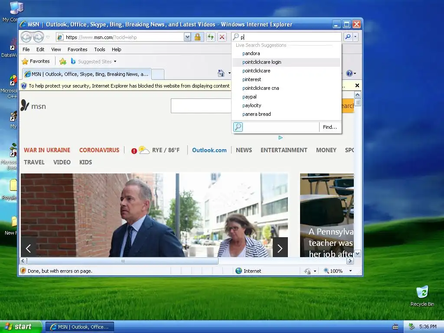
Task: Click the red weather alert icon
Action: (134, 151)
